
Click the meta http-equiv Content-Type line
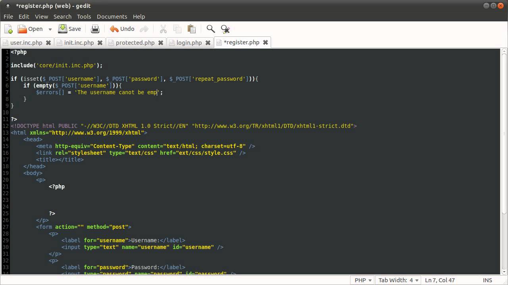tap(146, 146)
